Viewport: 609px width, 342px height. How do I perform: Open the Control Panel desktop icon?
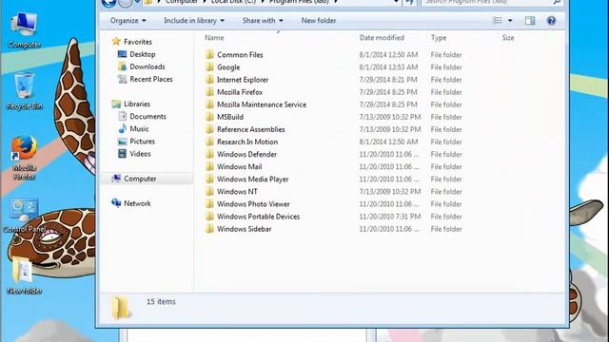coord(24,216)
